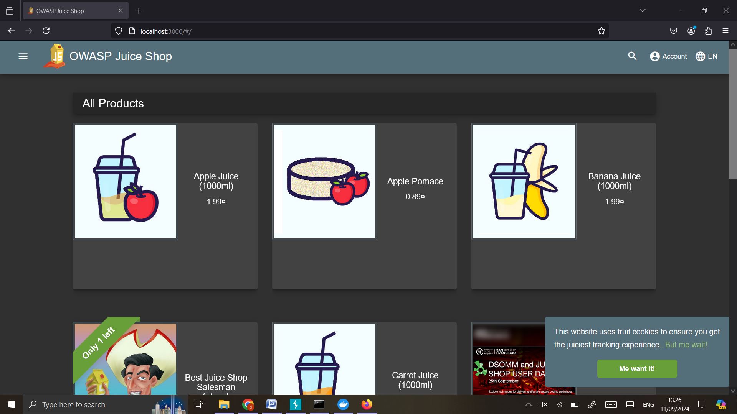
Task: Open the product search icon
Action: [x=632, y=56]
